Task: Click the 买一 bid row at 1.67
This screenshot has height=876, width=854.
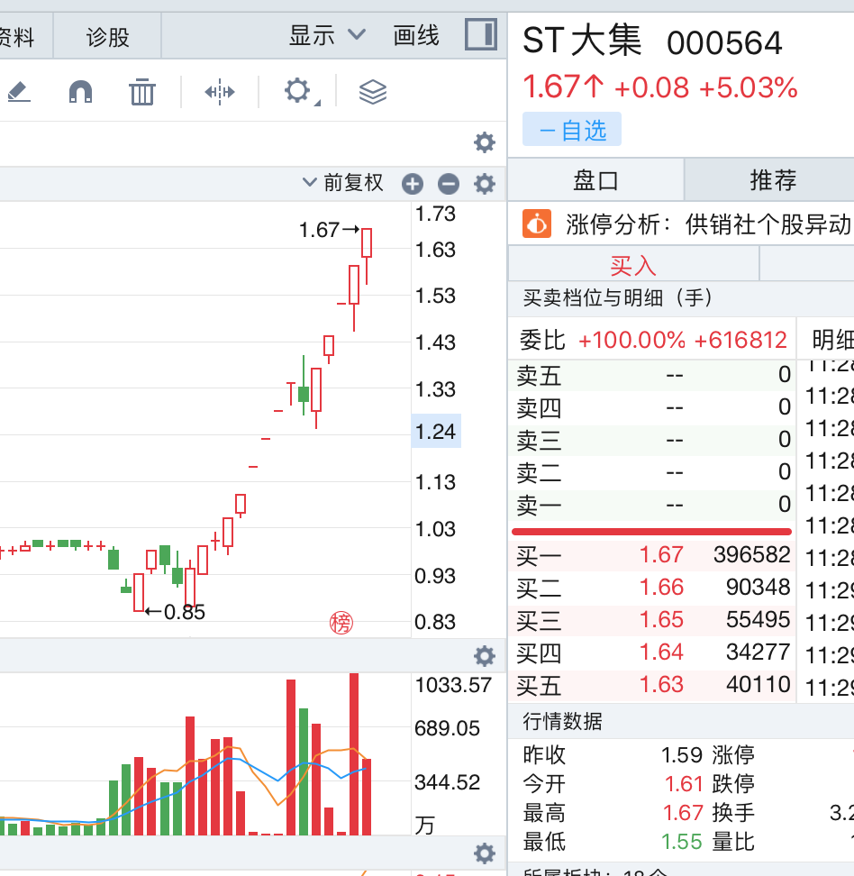Action: coord(652,555)
